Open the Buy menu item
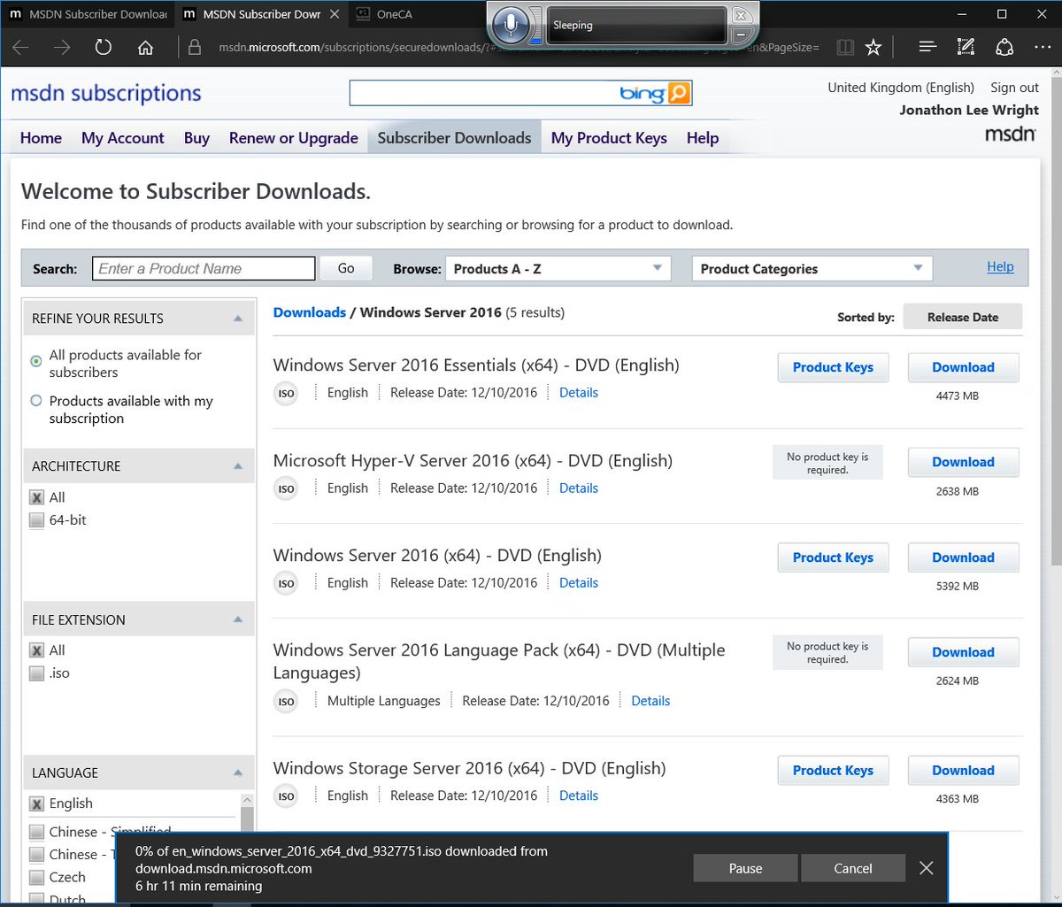The image size is (1062, 907). [196, 138]
